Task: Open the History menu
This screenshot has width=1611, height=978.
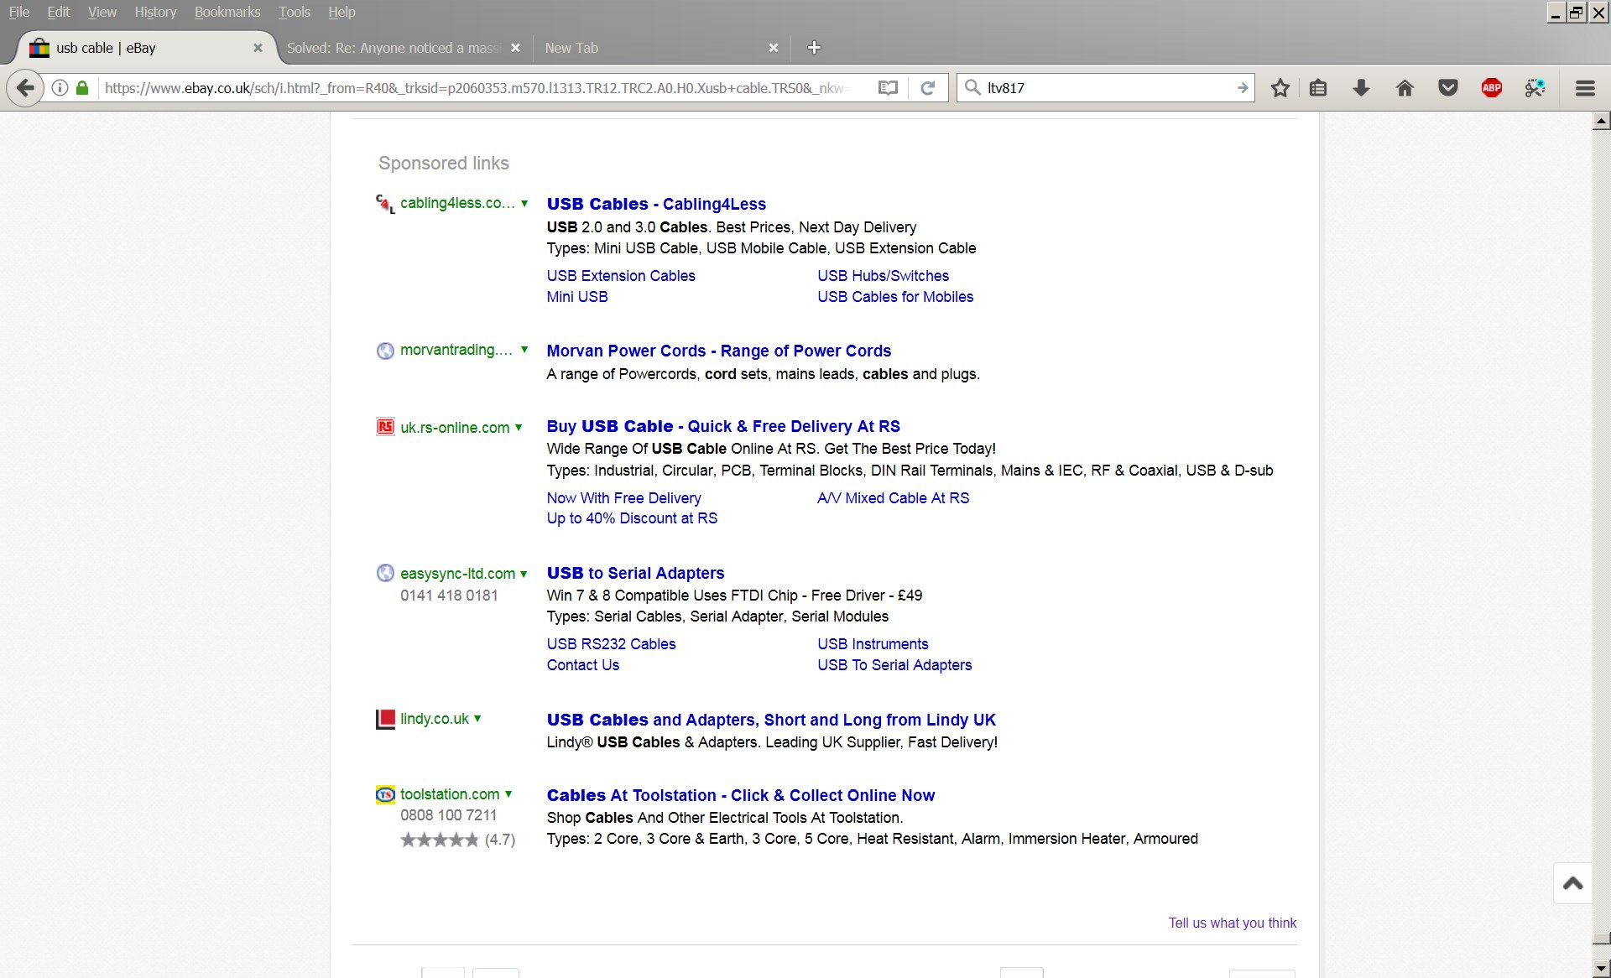Action: pyautogui.click(x=155, y=12)
